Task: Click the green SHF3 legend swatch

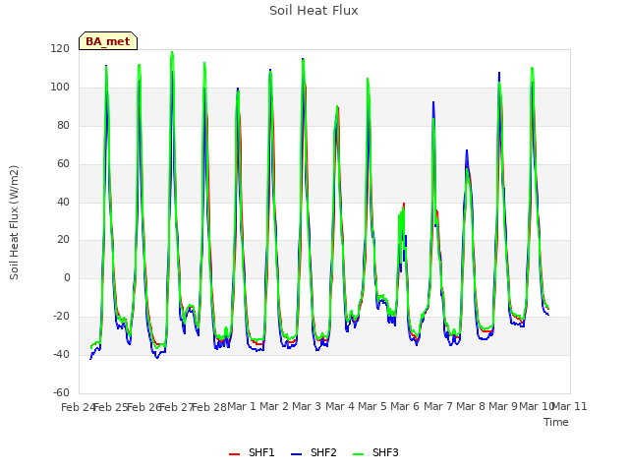Action: [358, 454]
